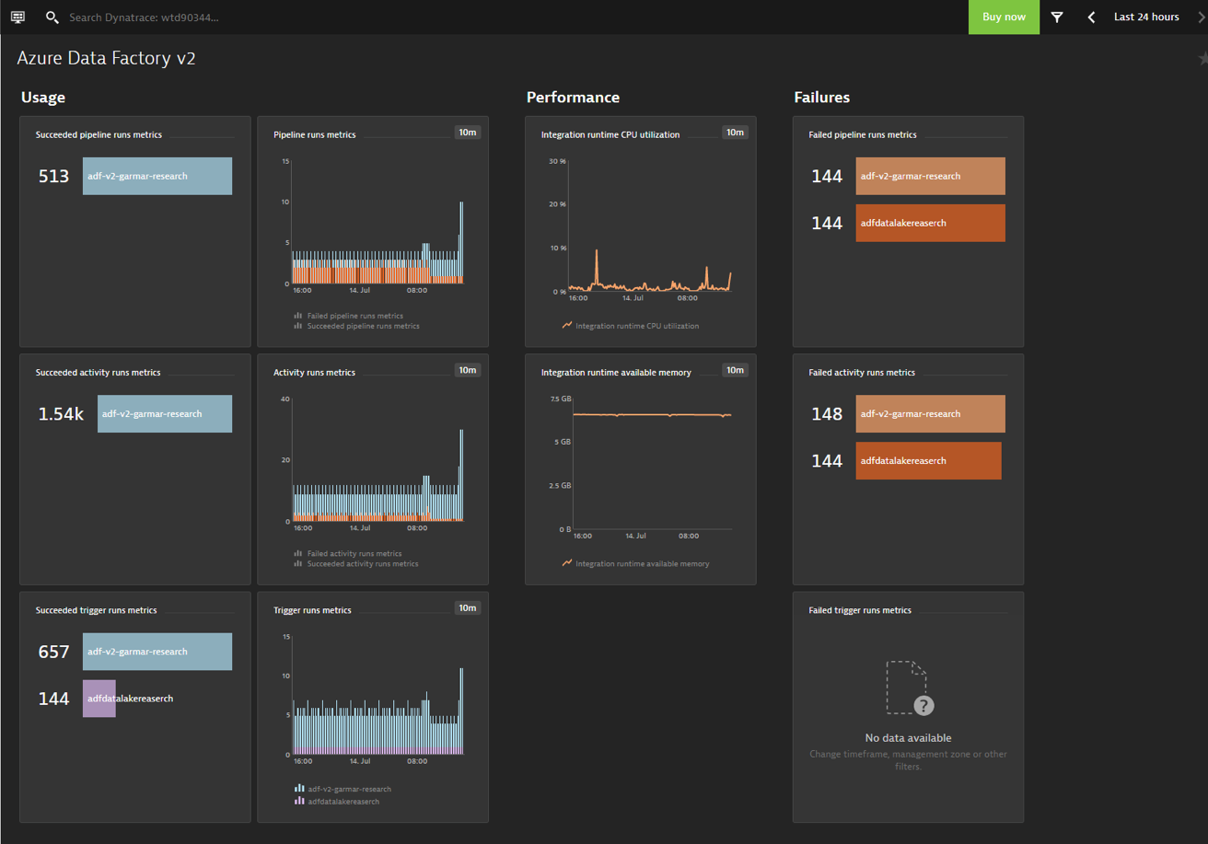Toggle Integration runtime CPU utilization legend entry
This screenshot has height=844, width=1208.
[631, 326]
